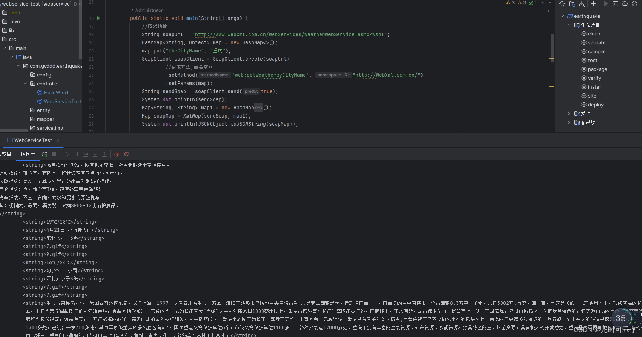
Task: Click the yellow warnings count indicator
Action: [x=510, y=3]
